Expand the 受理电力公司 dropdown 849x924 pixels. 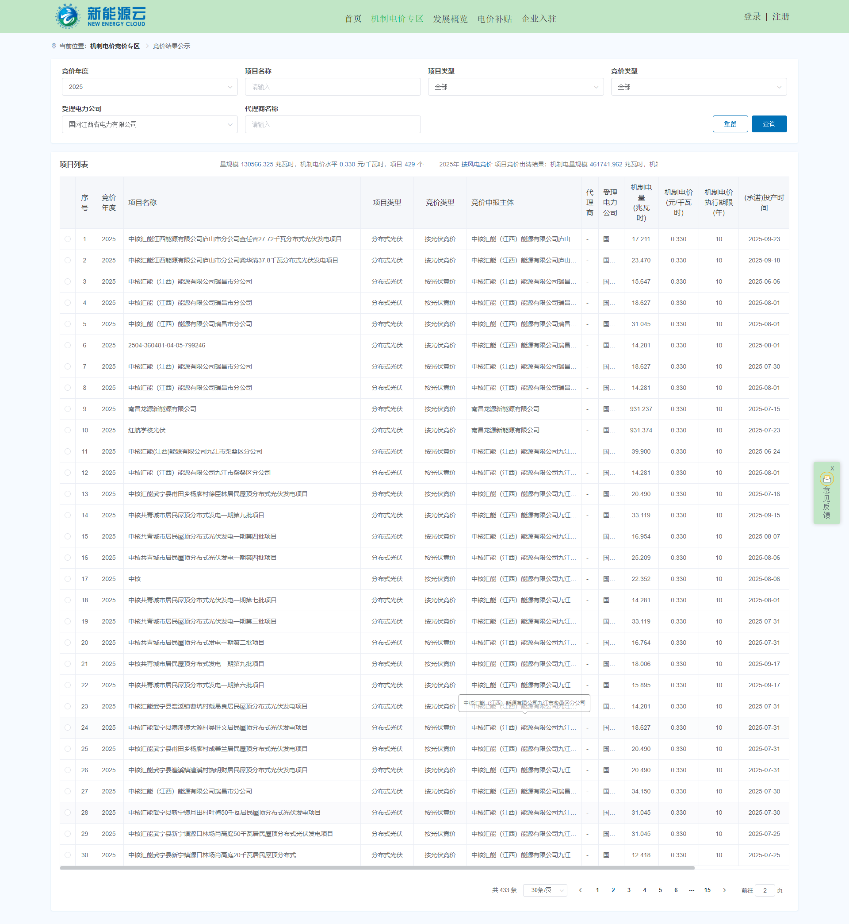click(150, 125)
